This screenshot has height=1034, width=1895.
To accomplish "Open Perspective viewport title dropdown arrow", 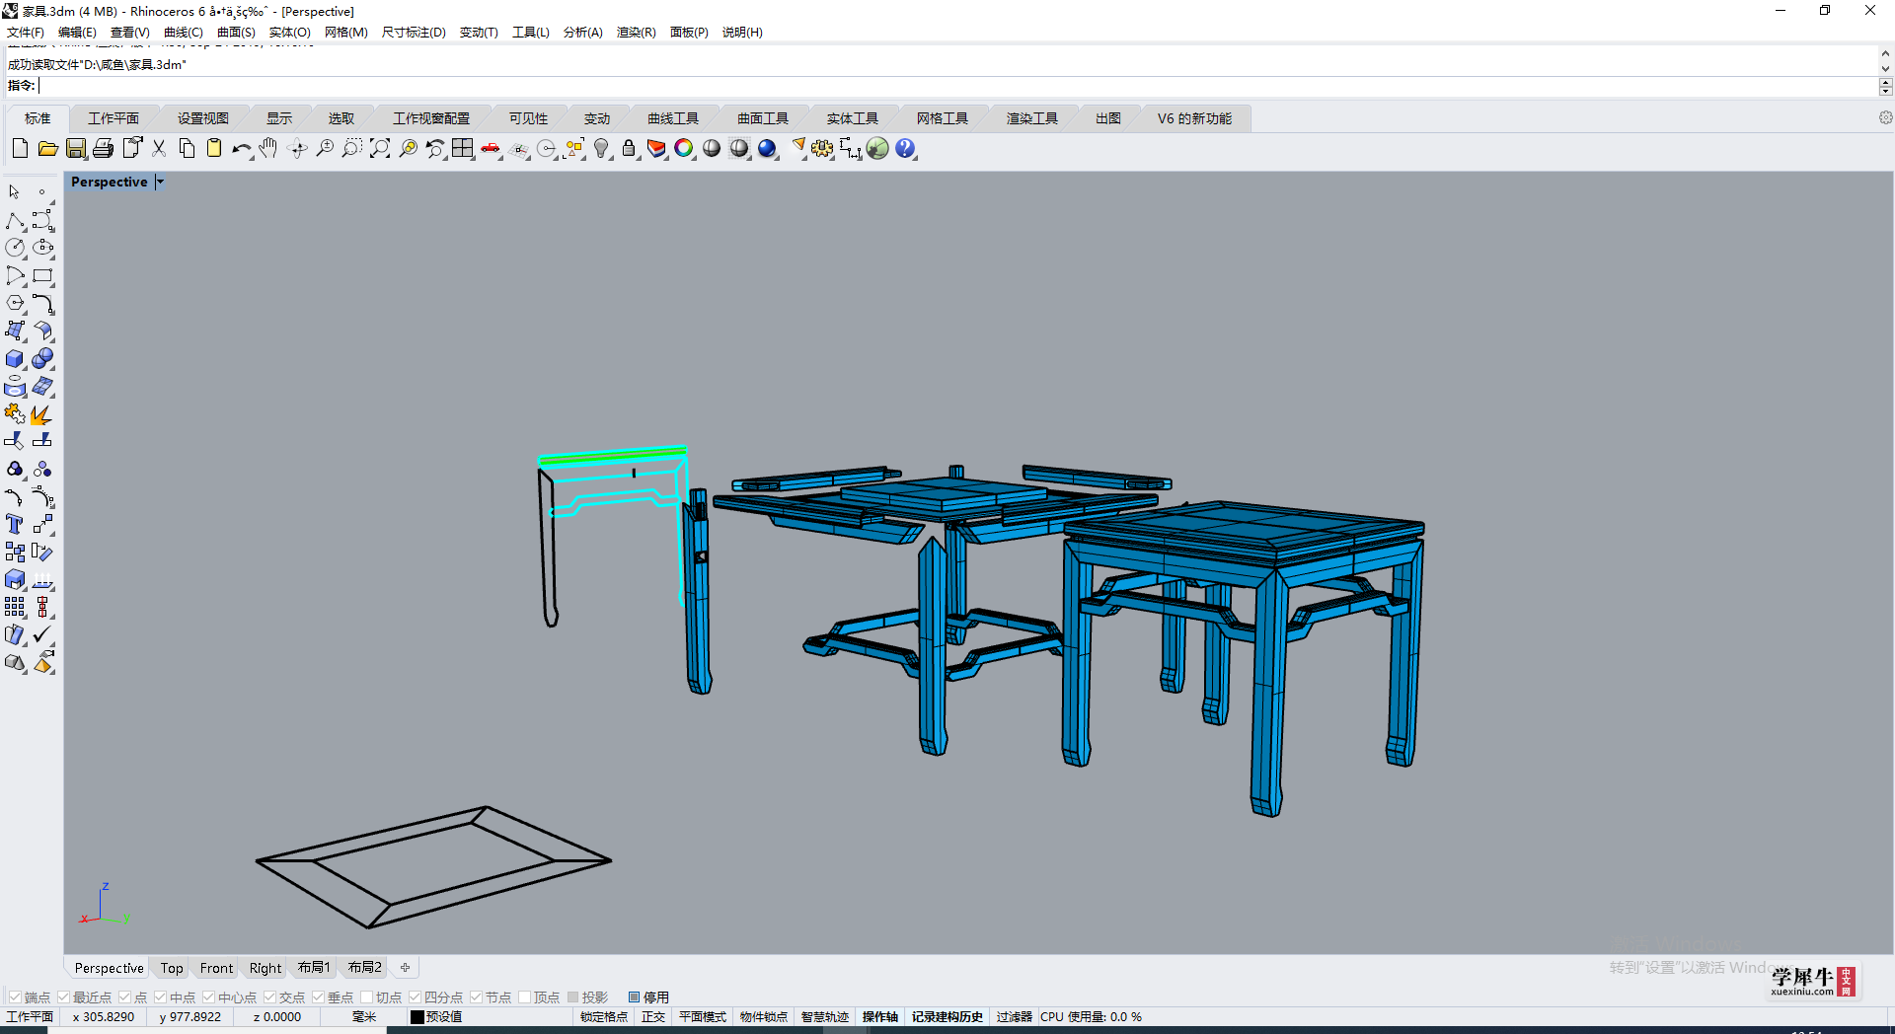I will tap(160, 182).
